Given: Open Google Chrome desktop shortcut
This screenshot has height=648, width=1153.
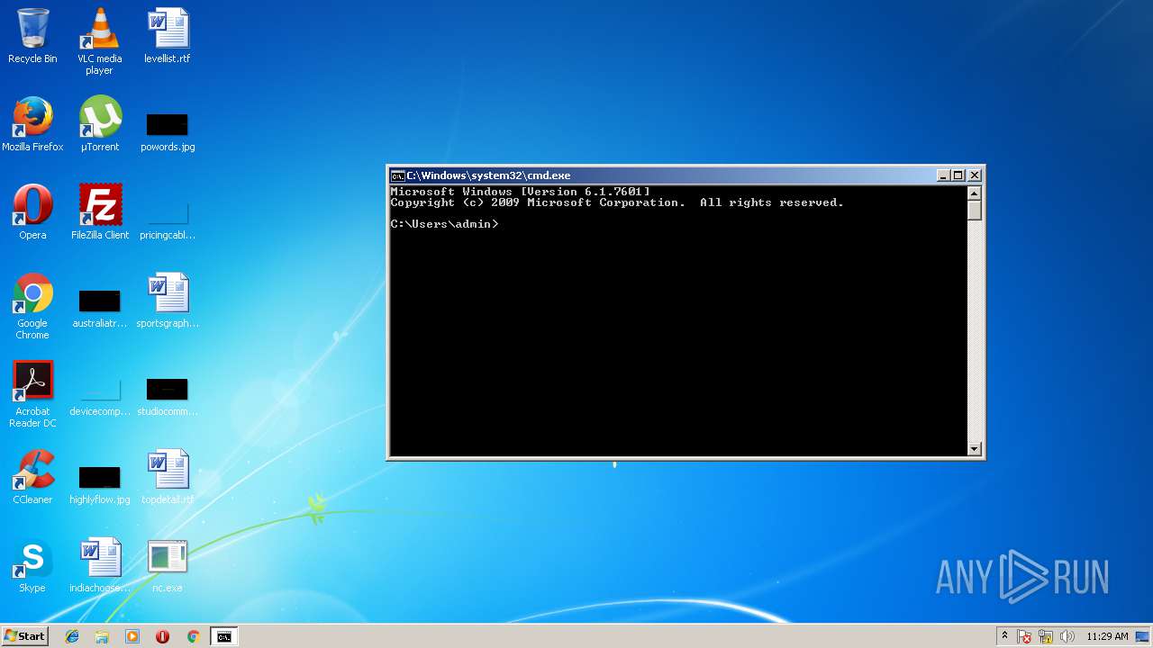Looking at the screenshot, I should [32, 306].
